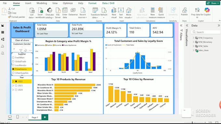Open the Format ribbon tab

click(x=92, y=3)
